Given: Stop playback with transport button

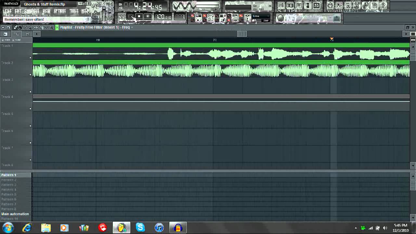Looking at the screenshot, I should [x=139, y=16].
